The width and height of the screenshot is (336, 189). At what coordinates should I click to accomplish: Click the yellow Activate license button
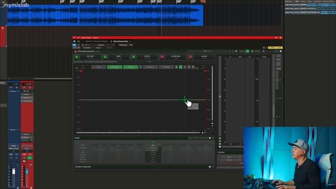click(275, 48)
